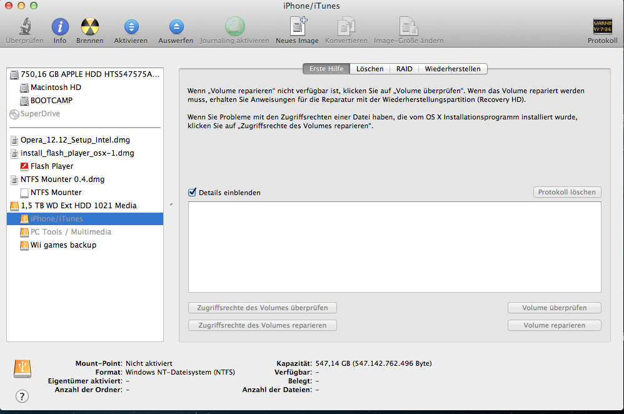624x414 pixels.
Task: Open the RAID tab
Action: pyautogui.click(x=404, y=69)
